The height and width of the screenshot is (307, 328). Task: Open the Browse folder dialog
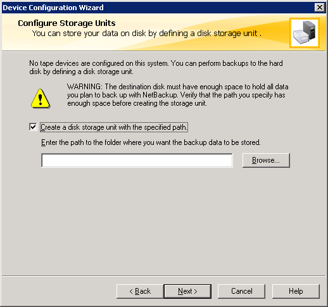click(266, 160)
